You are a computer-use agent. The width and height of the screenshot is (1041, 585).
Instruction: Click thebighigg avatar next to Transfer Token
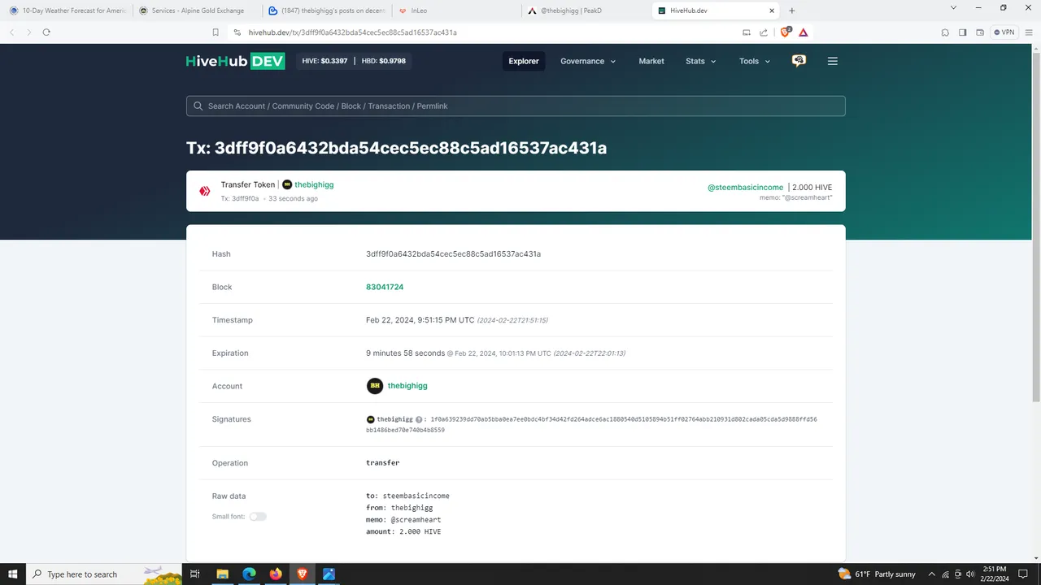[x=287, y=184]
